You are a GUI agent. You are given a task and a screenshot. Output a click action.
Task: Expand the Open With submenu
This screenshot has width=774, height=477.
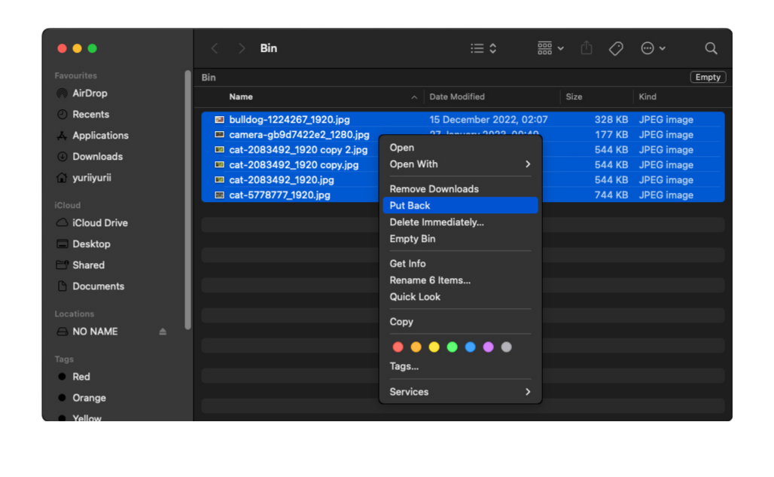460,164
